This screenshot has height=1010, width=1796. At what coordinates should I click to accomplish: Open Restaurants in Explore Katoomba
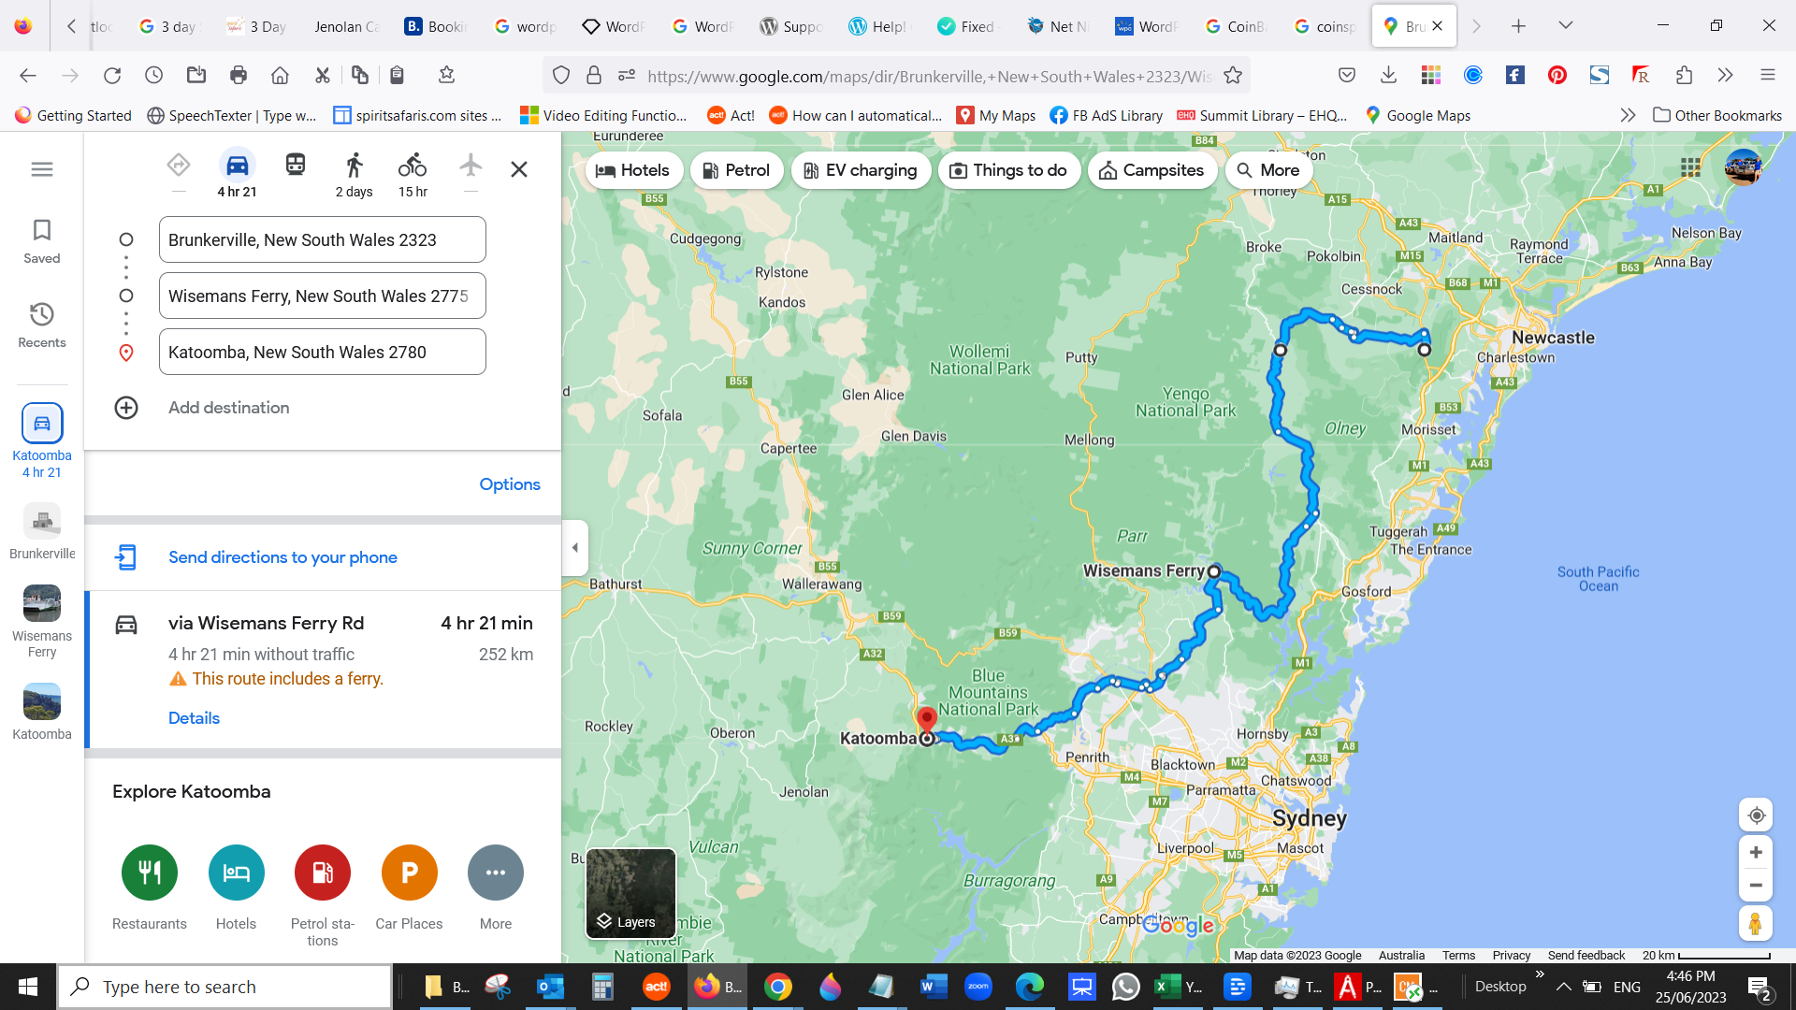(x=149, y=872)
